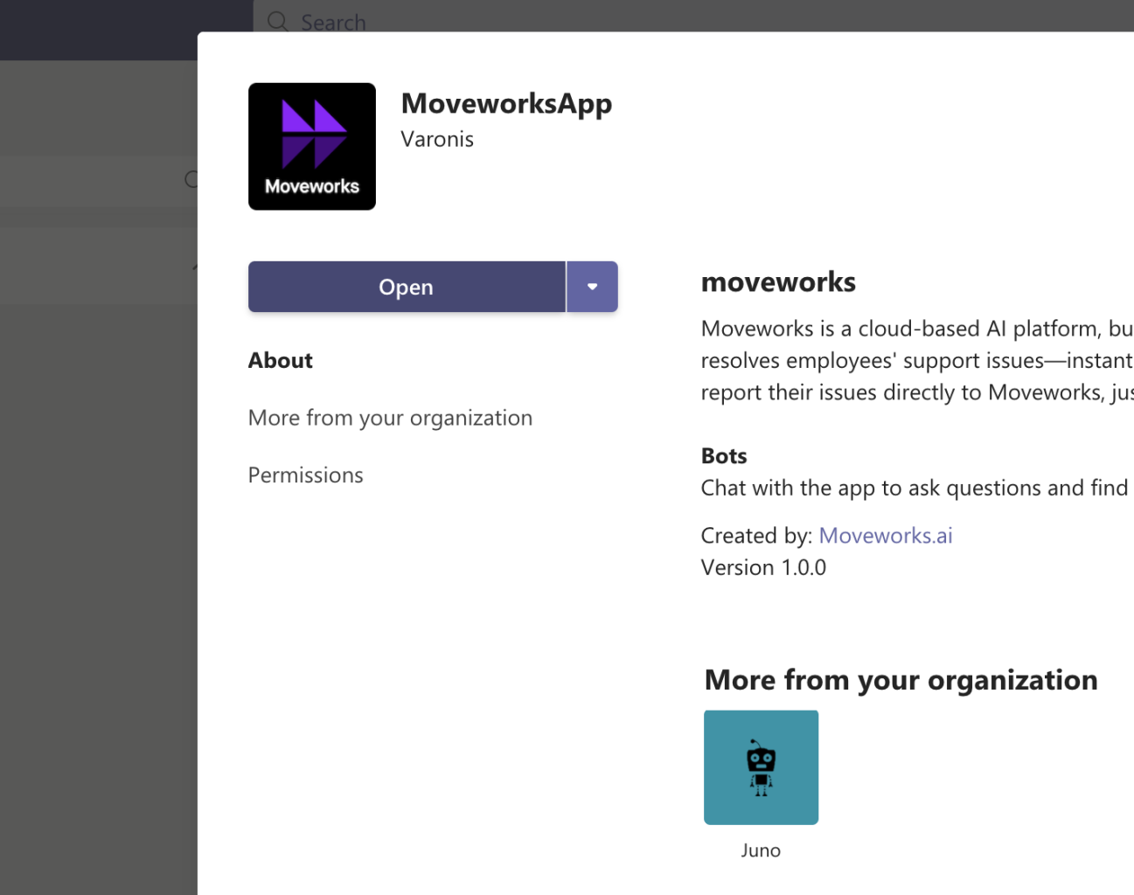Image resolution: width=1134 pixels, height=895 pixels.
Task: Open the Juno app thumbnail
Action: click(762, 767)
